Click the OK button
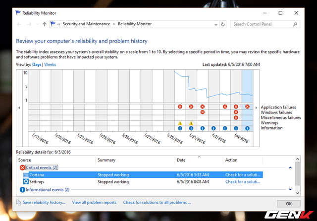Screen dimensions: 317x221 [288, 203]
